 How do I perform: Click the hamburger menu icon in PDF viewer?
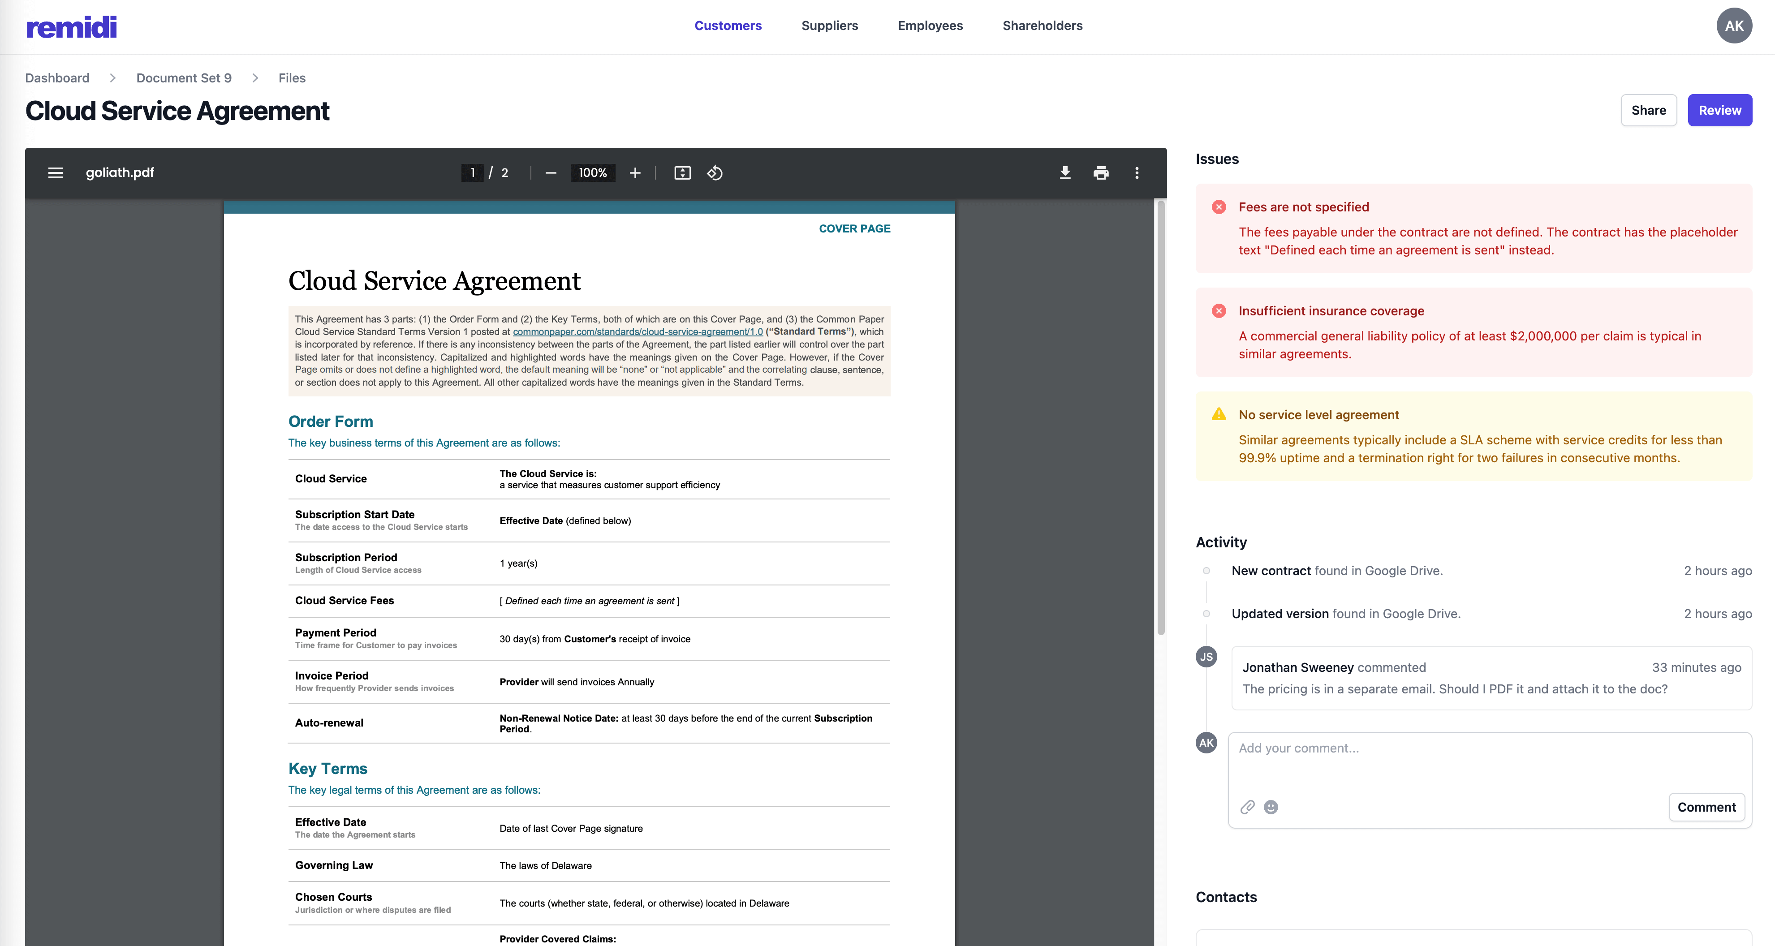(54, 172)
